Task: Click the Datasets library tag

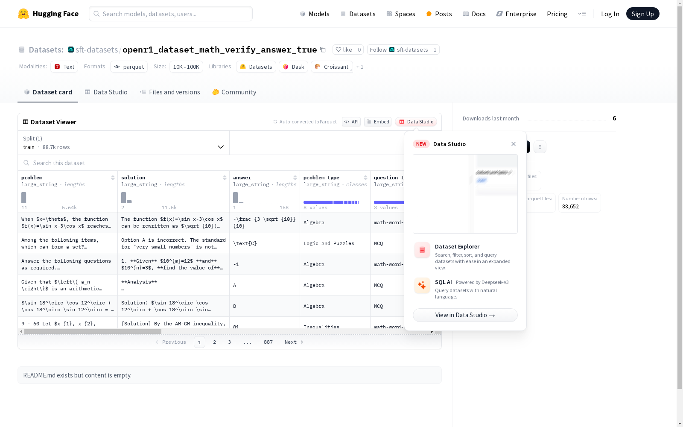Action: coord(256,67)
